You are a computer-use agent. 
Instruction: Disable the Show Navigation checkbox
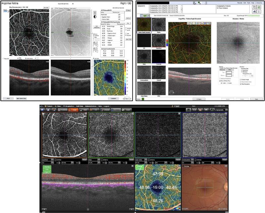pos(240,84)
